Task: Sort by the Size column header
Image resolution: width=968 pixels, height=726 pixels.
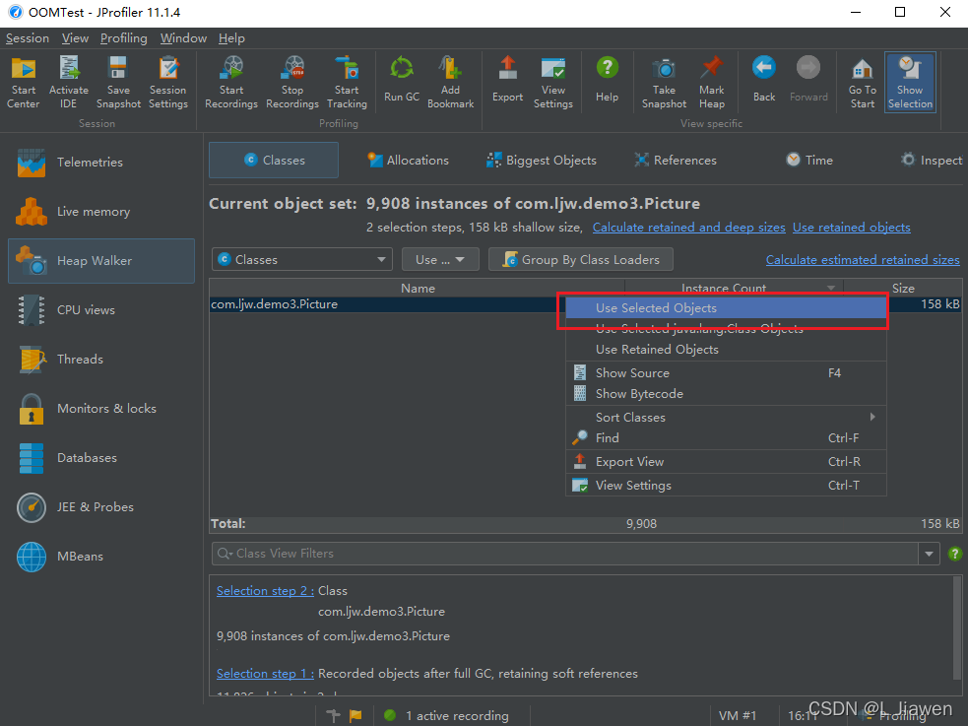Action: (903, 289)
